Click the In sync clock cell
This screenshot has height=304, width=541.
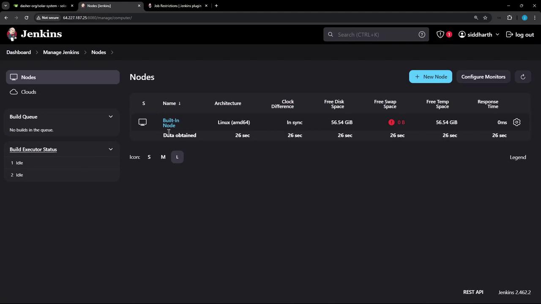[x=295, y=122]
